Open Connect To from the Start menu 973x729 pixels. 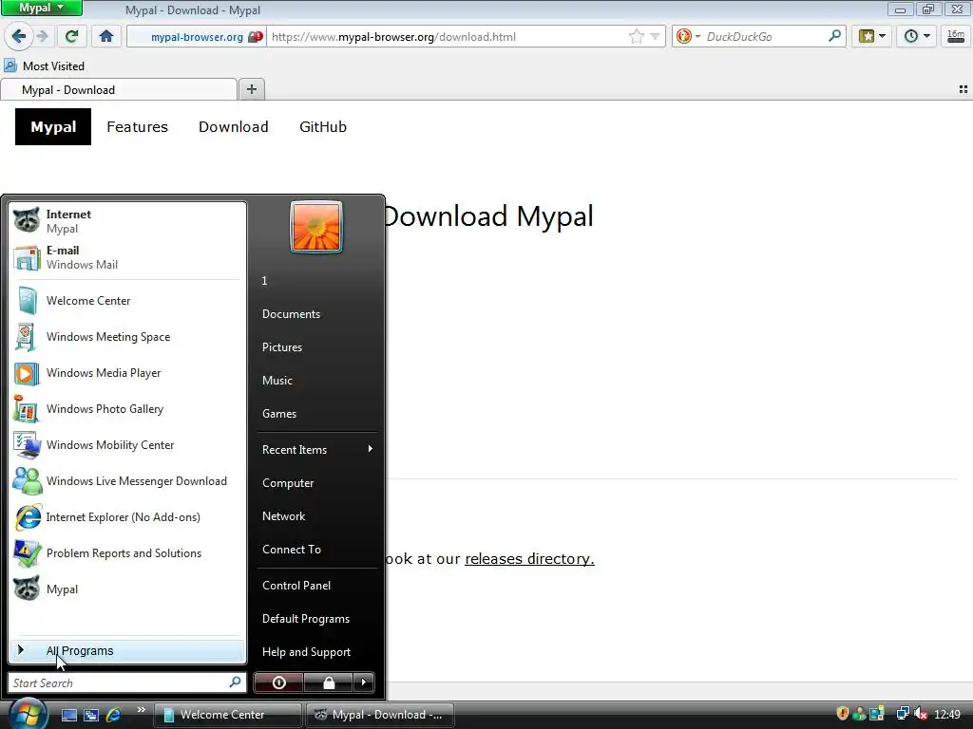click(316, 550)
